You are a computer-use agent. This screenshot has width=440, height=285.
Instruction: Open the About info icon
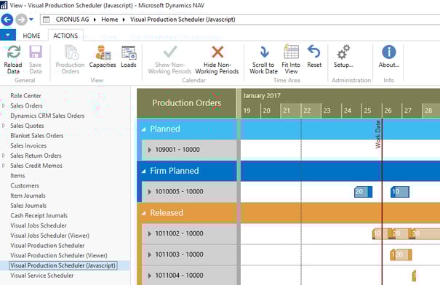(x=388, y=52)
